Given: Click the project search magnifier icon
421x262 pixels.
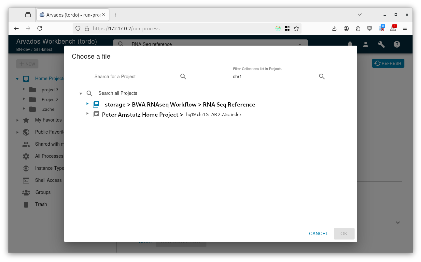Looking at the screenshot, I should coord(183,77).
